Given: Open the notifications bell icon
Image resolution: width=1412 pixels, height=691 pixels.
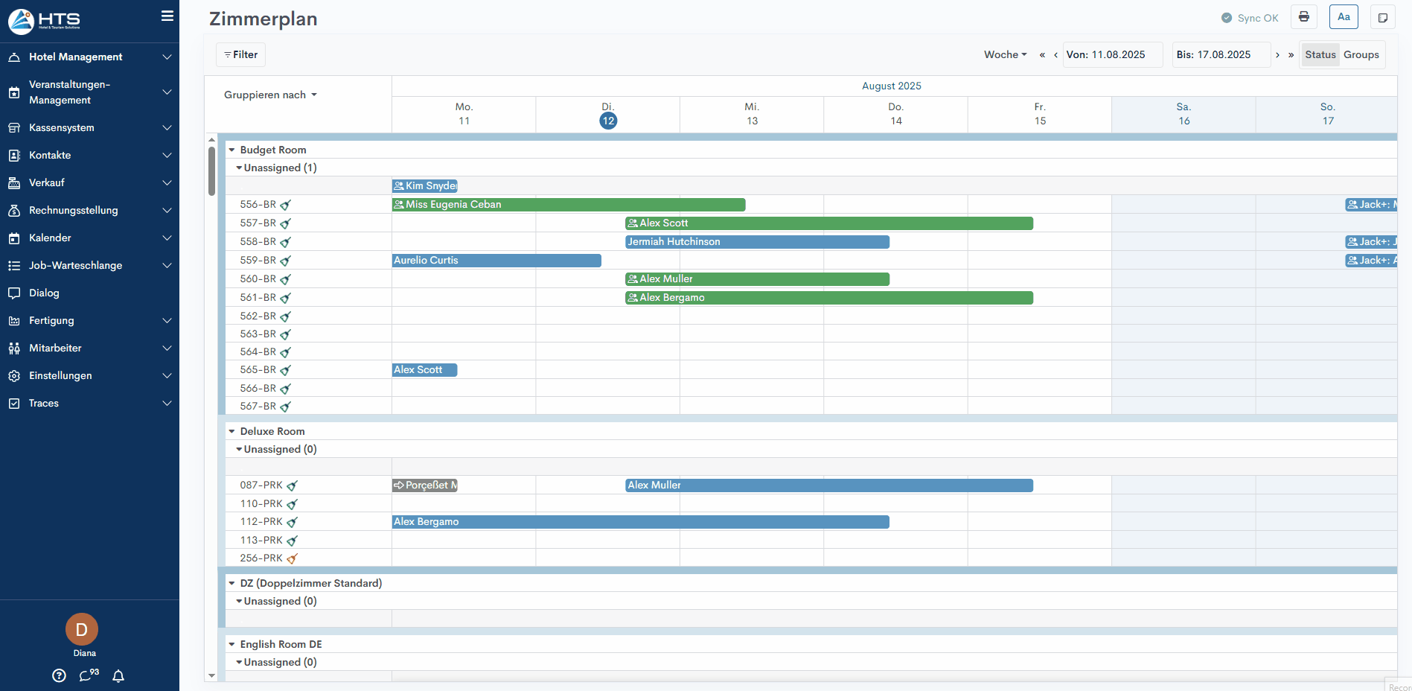Looking at the screenshot, I should 118,676.
